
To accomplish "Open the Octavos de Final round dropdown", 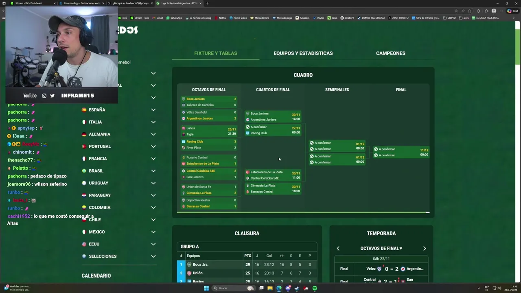I will (381, 248).
